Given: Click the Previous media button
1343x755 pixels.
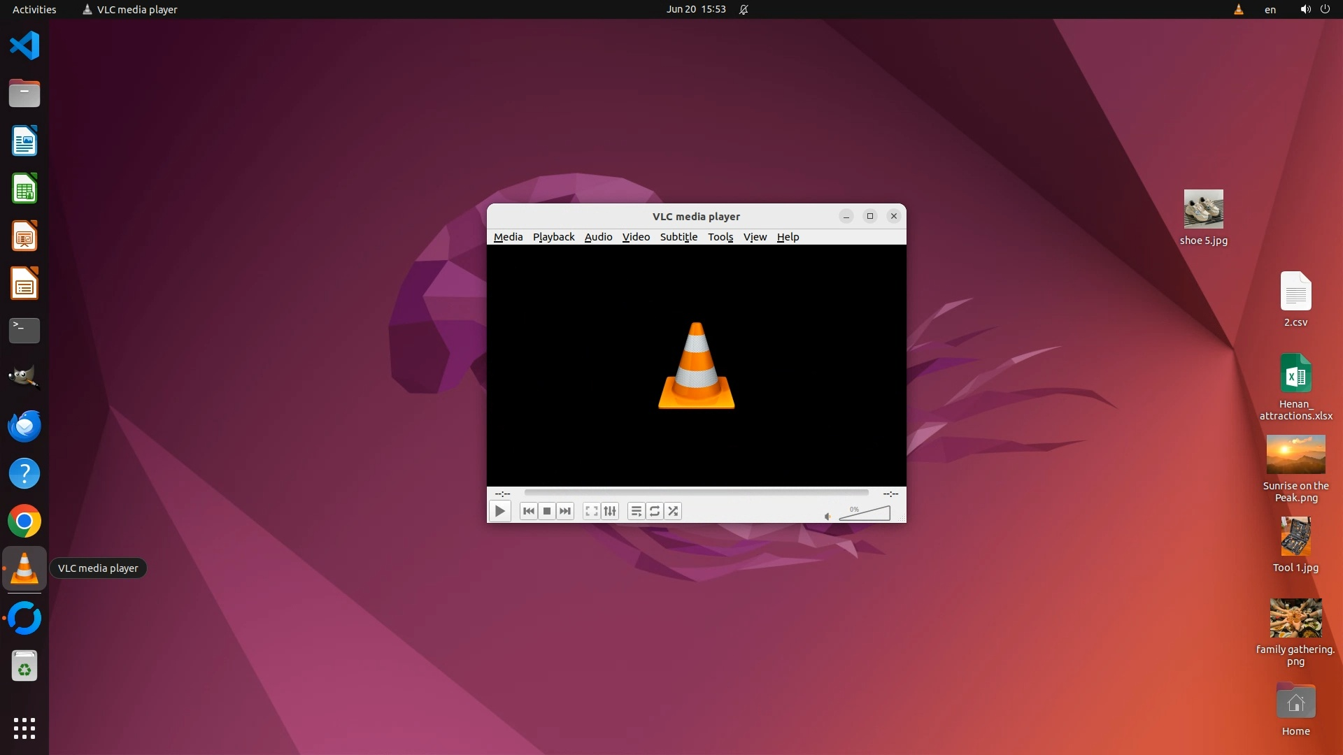Looking at the screenshot, I should pos(529,511).
